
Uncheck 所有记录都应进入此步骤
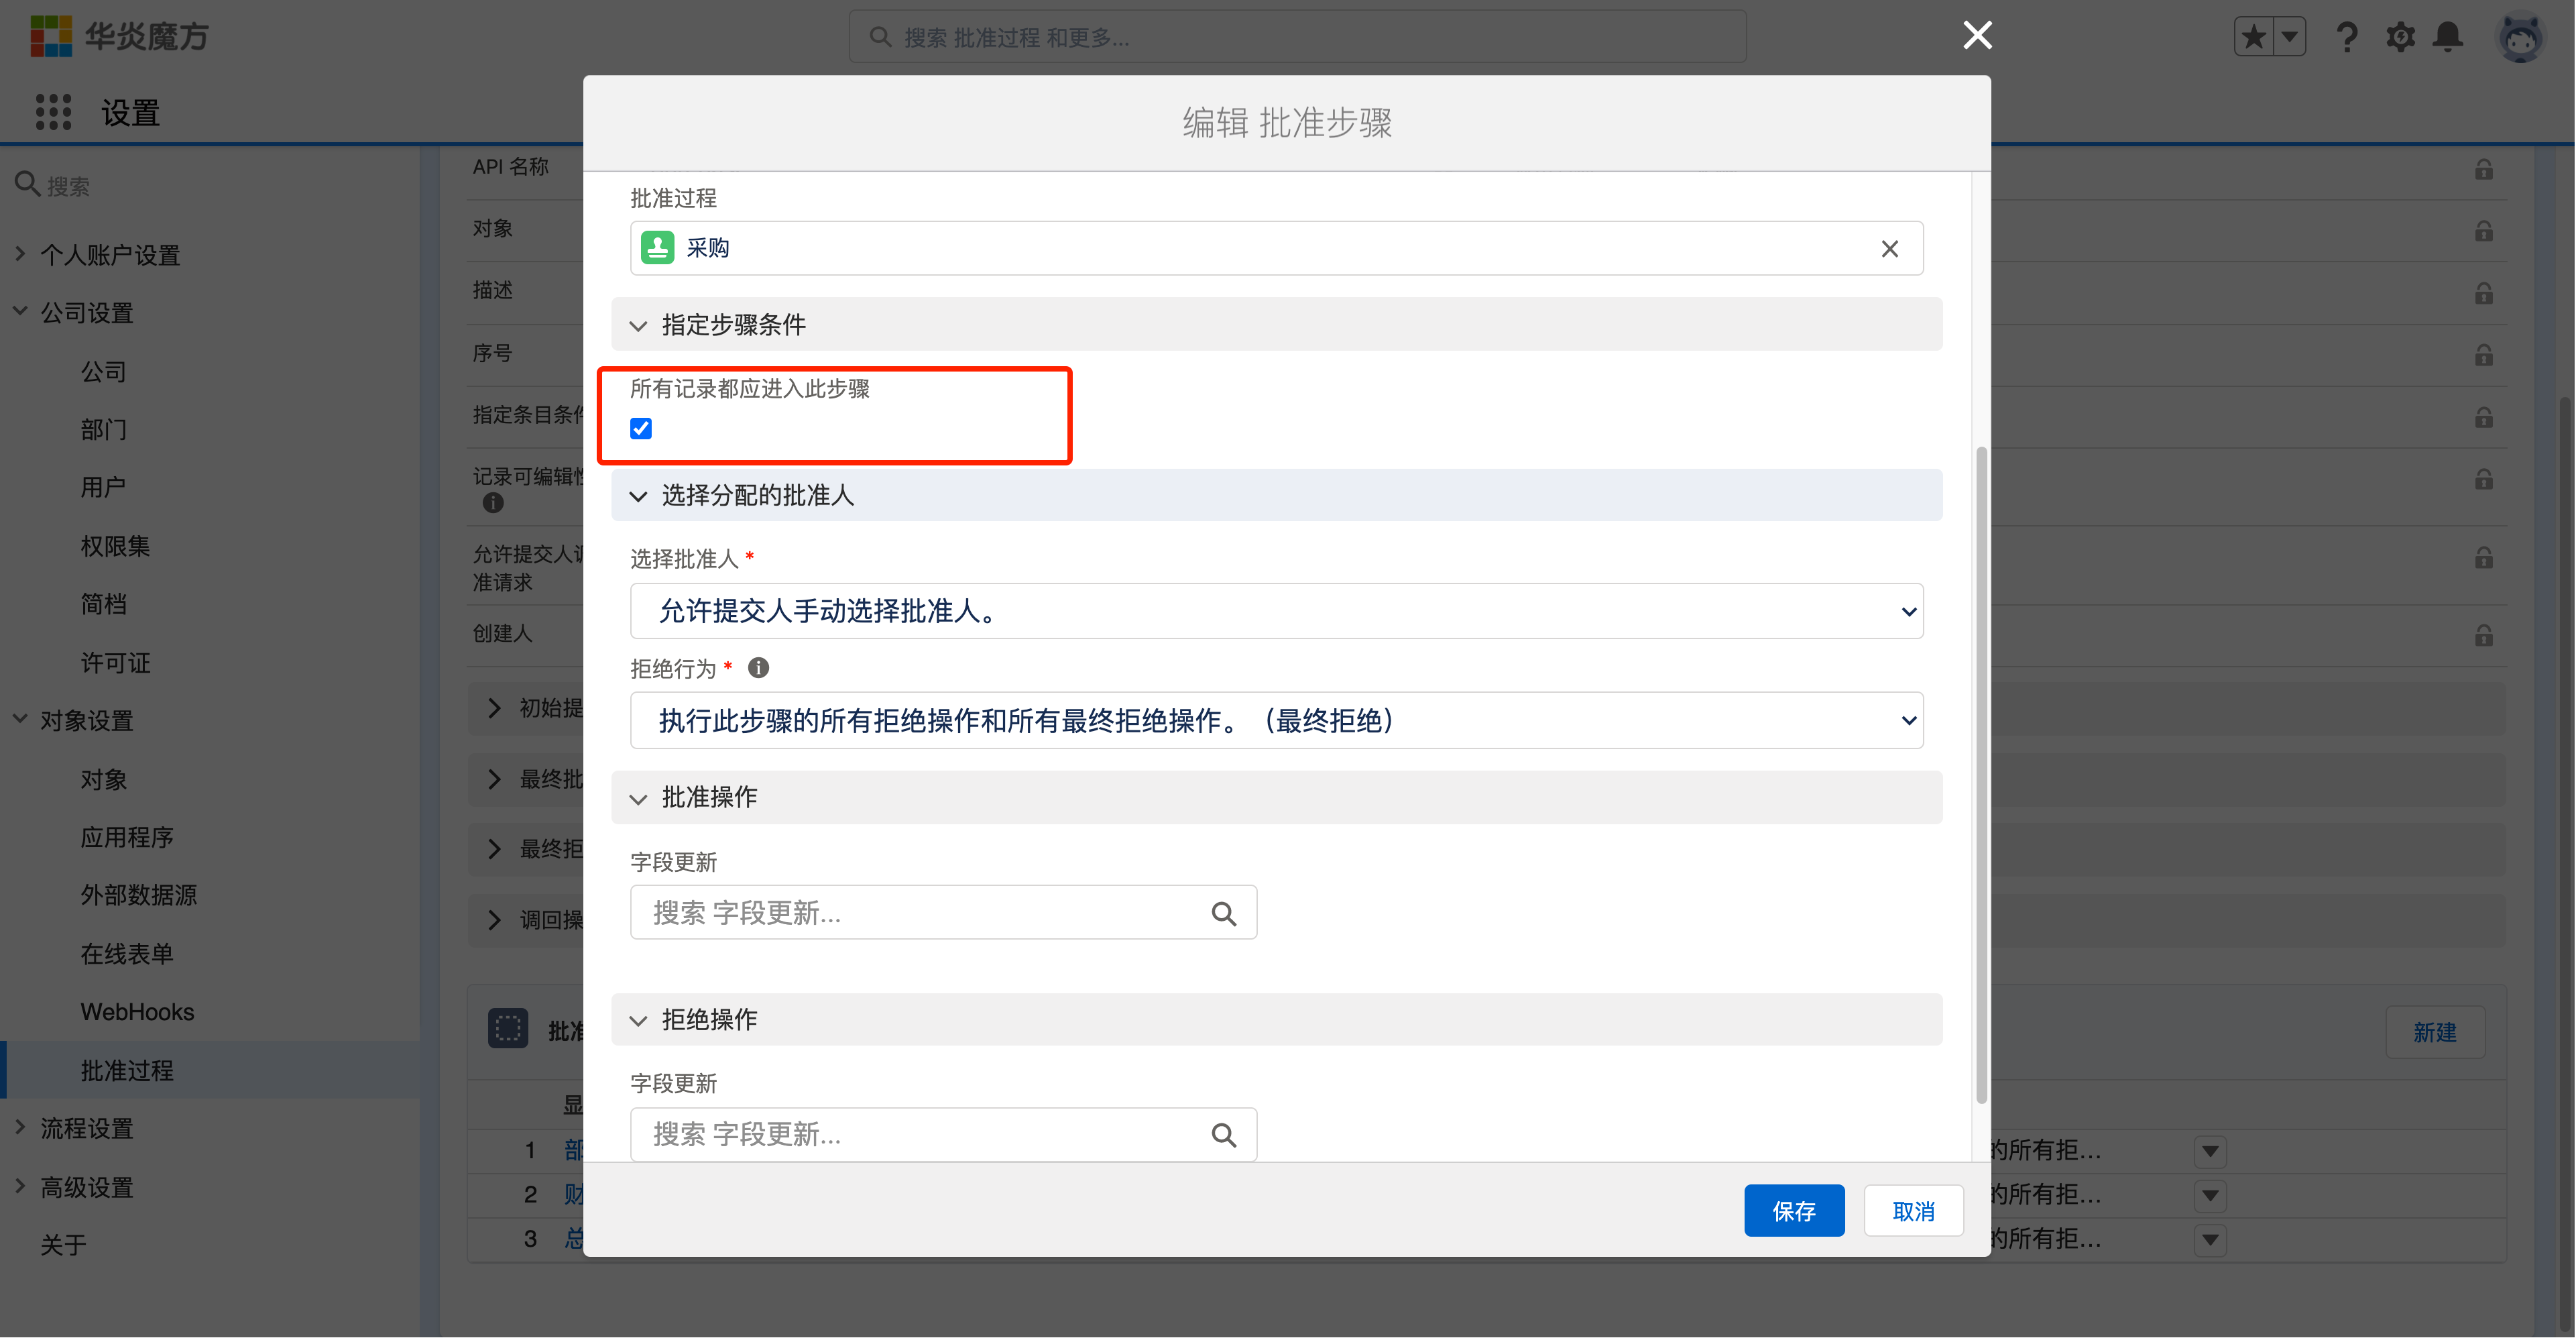click(x=640, y=428)
